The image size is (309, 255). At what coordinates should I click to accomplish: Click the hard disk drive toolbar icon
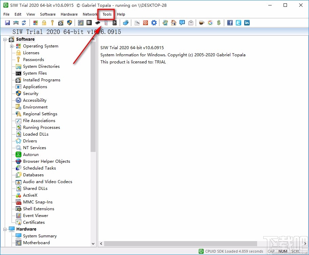(115, 23)
